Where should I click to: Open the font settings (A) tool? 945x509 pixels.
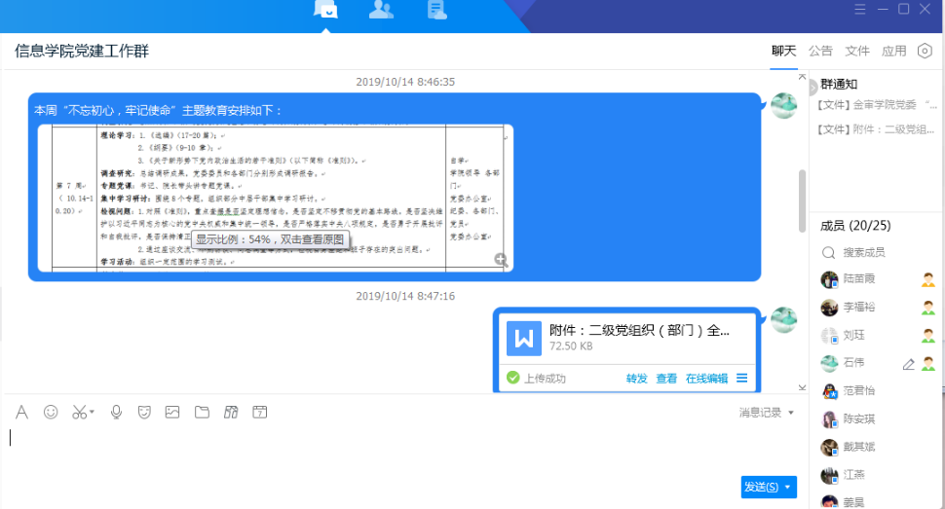pyautogui.click(x=21, y=413)
